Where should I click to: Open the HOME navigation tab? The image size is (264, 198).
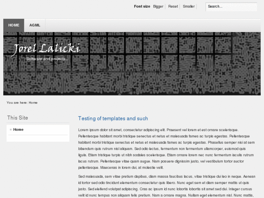[x=14, y=25]
